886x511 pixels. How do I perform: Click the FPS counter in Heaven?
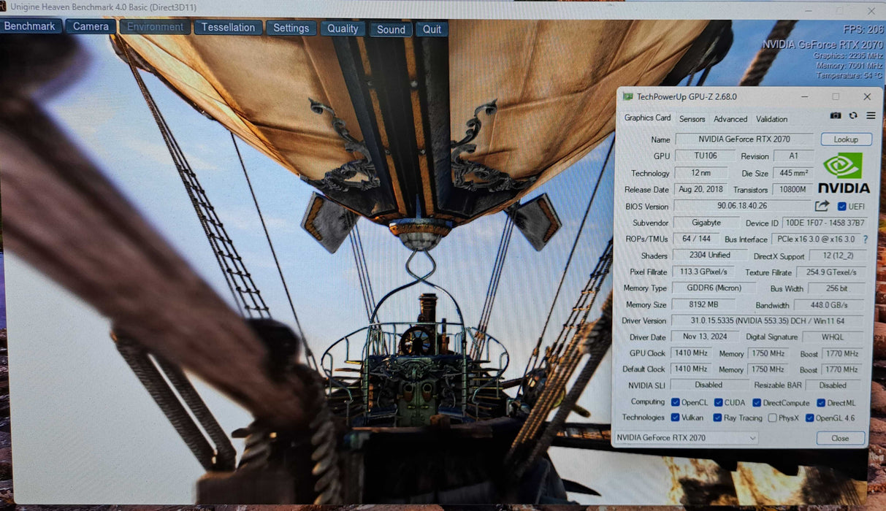click(x=863, y=30)
